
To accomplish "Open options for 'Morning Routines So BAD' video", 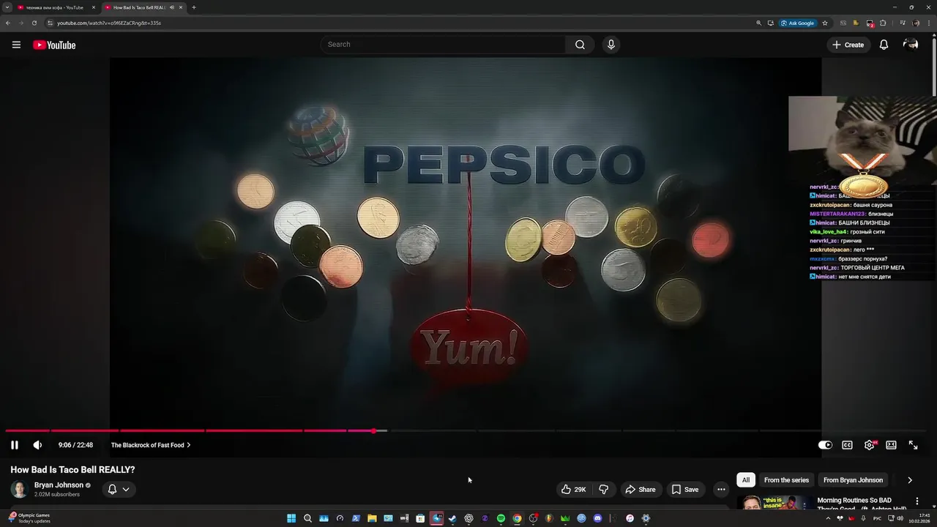I will click(x=917, y=501).
